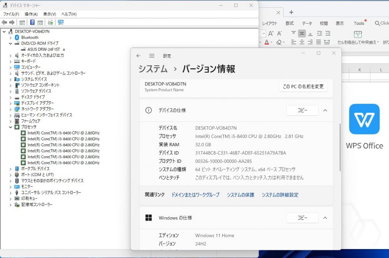Select the DESKTOP-VO84D7N root tree node
389x258 pixels.
tap(32, 31)
